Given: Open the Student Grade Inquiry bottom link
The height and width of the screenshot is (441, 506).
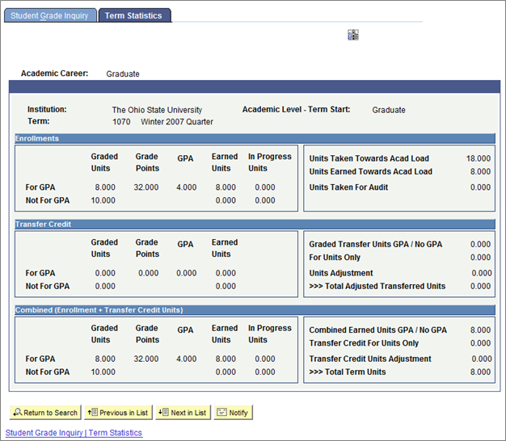Looking at the screenshot, I should pyautogui.click(x=44, y=433).
